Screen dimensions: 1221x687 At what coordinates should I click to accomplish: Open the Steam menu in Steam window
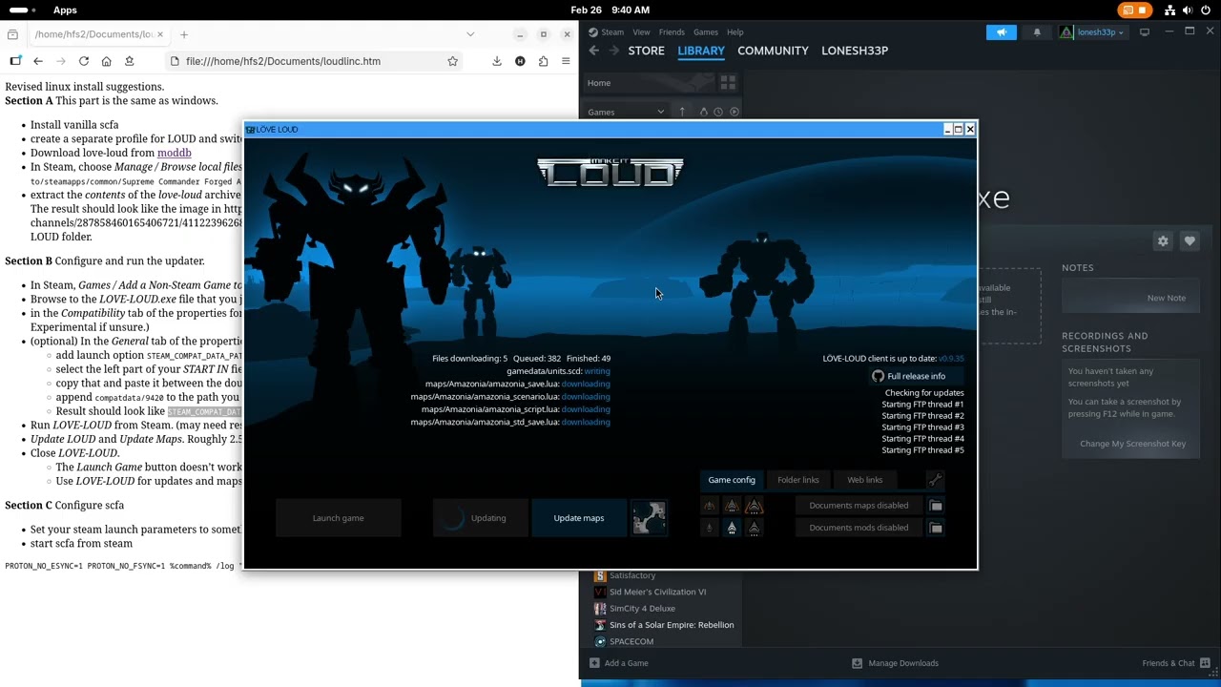(x=612, y=32)
